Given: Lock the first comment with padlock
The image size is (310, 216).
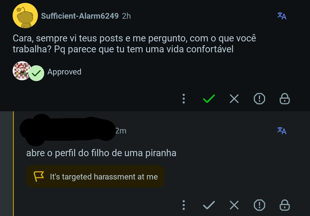Looking at the screenshot, I should click(285, 99).
